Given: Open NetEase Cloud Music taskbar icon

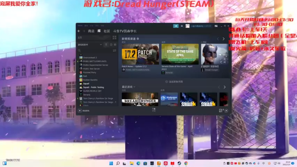Looking at the screenshot, I should [166, 163].
